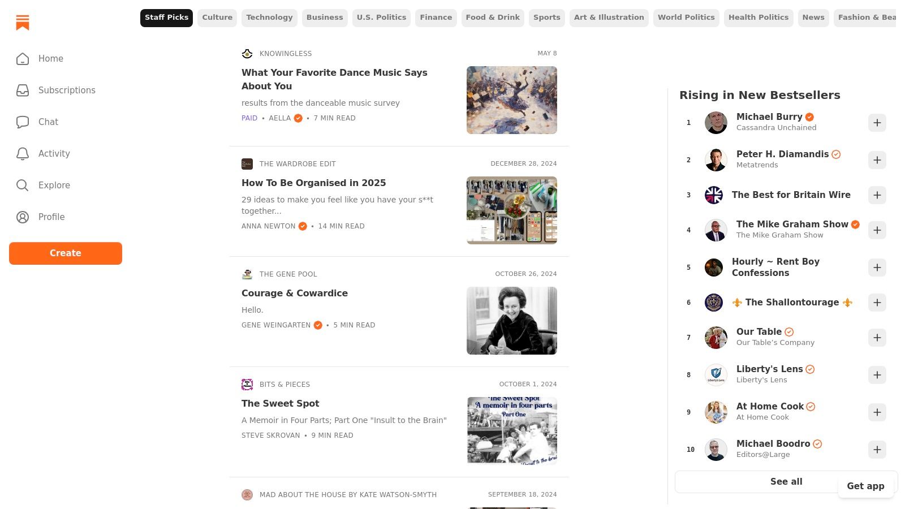
Task: Click the Substack logo
Action: click(x=23, y=23)
